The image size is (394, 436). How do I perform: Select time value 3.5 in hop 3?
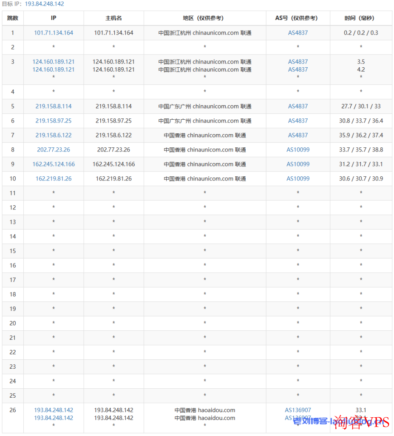[361, 62]
